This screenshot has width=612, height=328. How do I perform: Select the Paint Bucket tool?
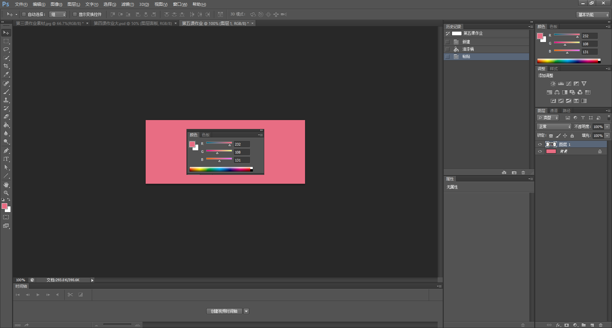(x=6, y=125)
